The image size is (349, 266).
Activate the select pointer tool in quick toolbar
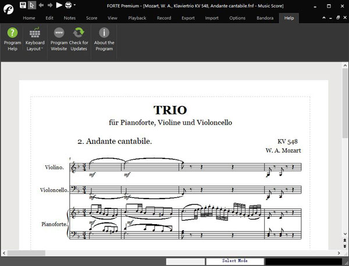[32, 5]
